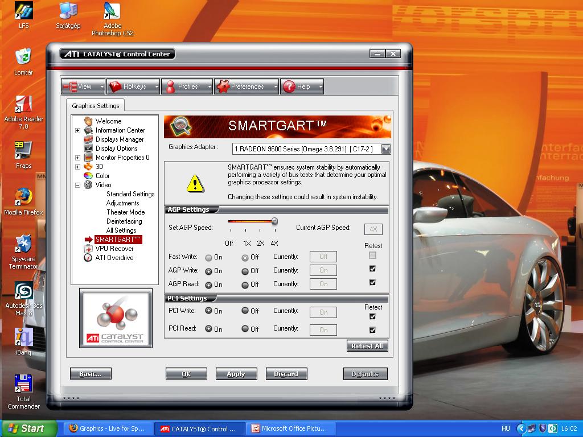The image size is (583, 437).
Task: Open the LFS desktop shortcut
Action: [x=23, y=15]
